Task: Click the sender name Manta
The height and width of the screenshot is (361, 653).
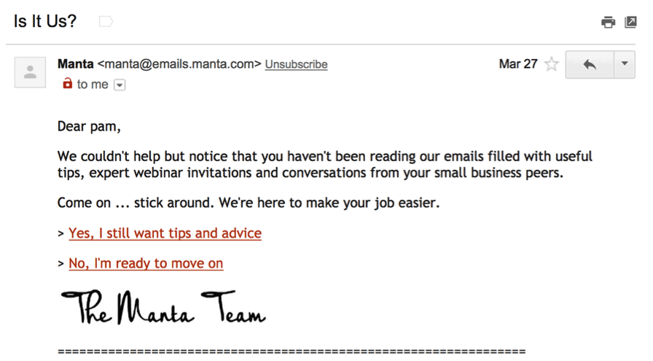Action: coord(75,63)
